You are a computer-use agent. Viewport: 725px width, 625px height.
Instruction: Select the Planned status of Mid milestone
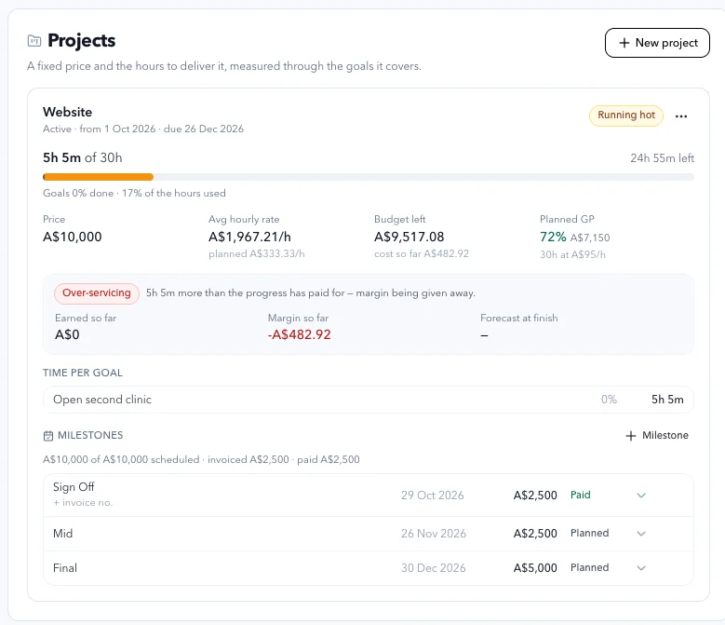[589, 533]
